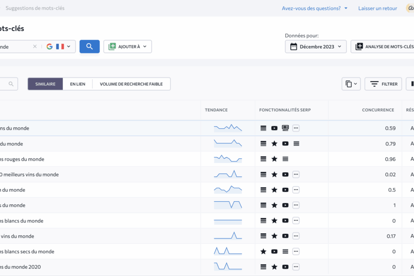Show more SERP features for concurrence 0.5 row
The image size is (414, 276).
296,190
